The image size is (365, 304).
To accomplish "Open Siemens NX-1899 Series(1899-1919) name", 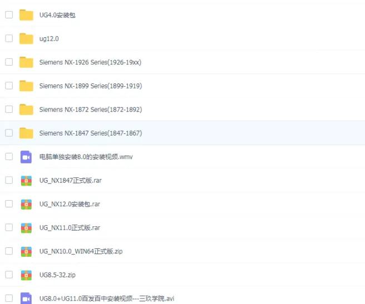I will point(91,86).
